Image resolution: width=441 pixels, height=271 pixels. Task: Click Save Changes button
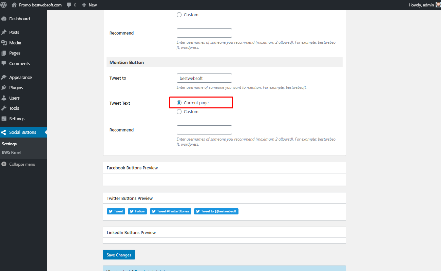[119, 255]
